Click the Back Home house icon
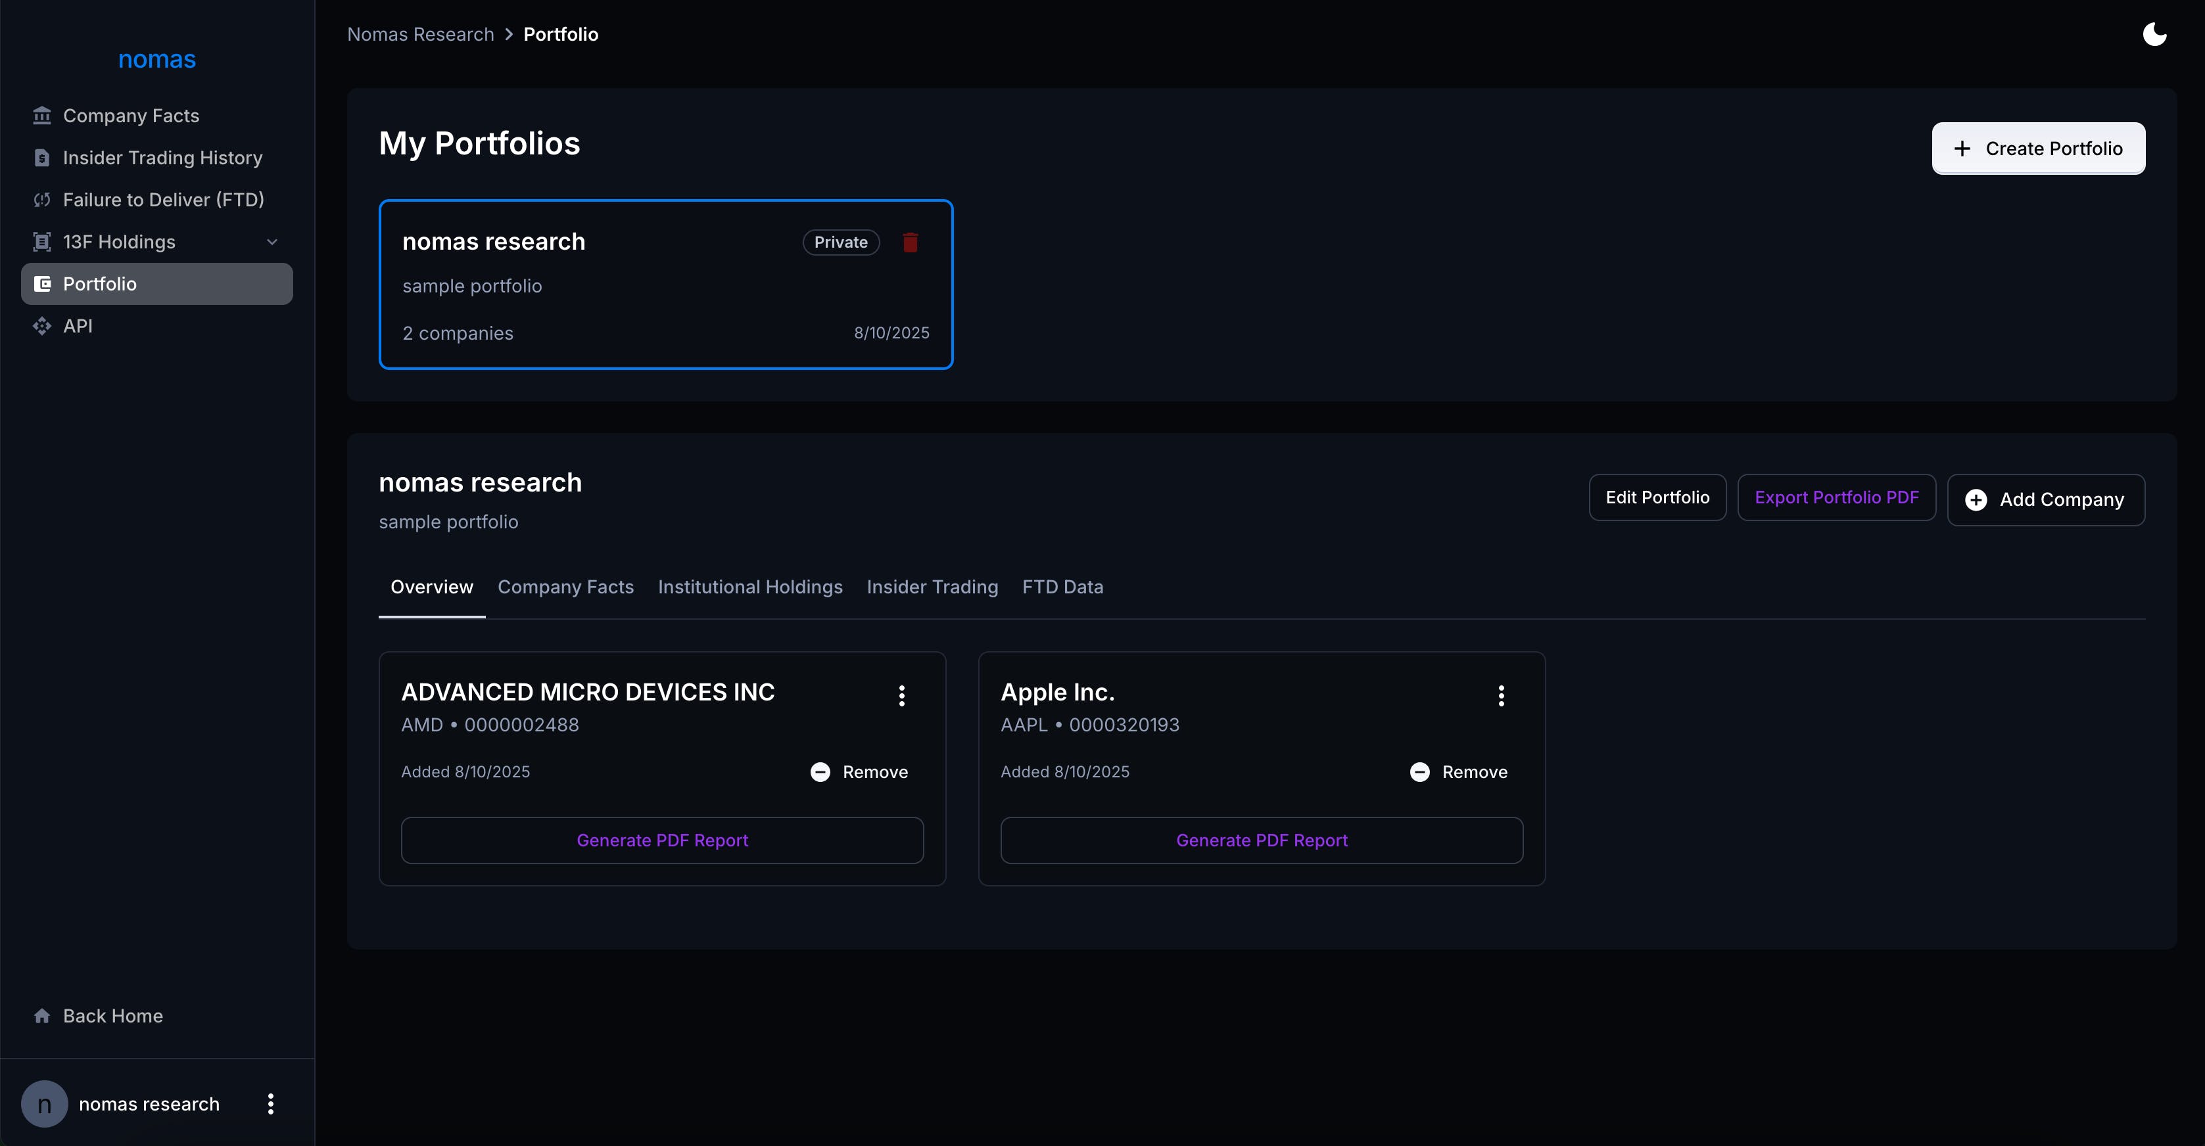 coord(42,1016)
